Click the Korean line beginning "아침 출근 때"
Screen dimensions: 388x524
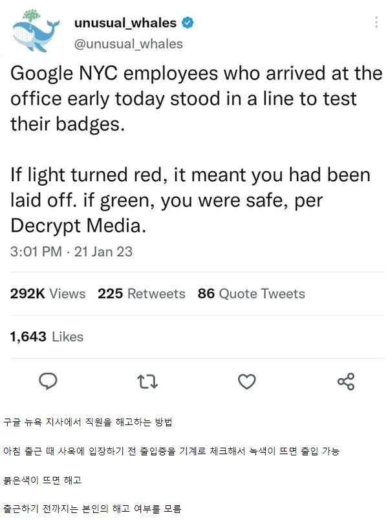pos(171,451)
